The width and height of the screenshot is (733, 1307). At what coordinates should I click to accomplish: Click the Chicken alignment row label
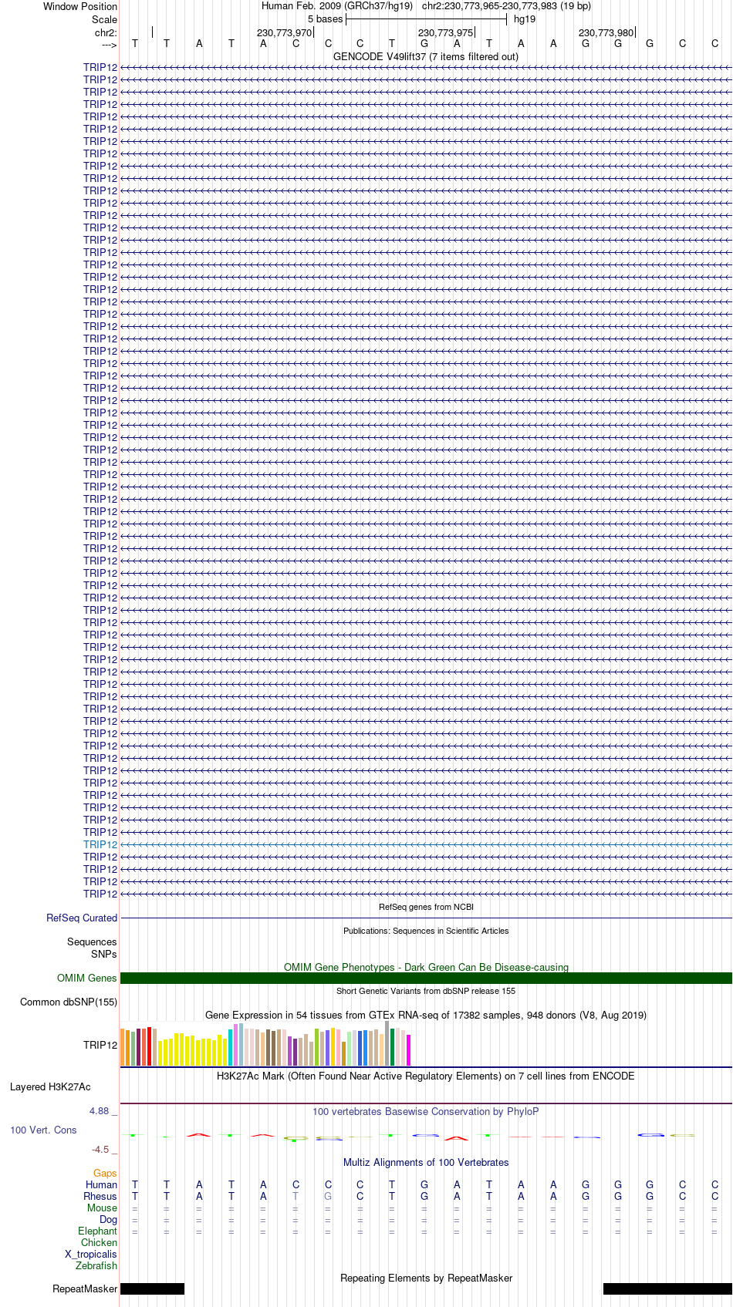(x=99, y=1242)
